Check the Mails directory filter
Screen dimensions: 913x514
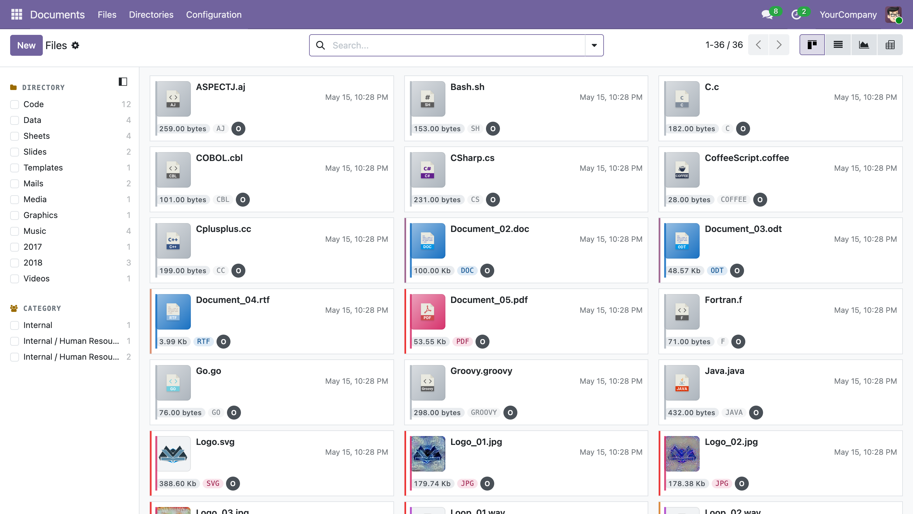15,183
